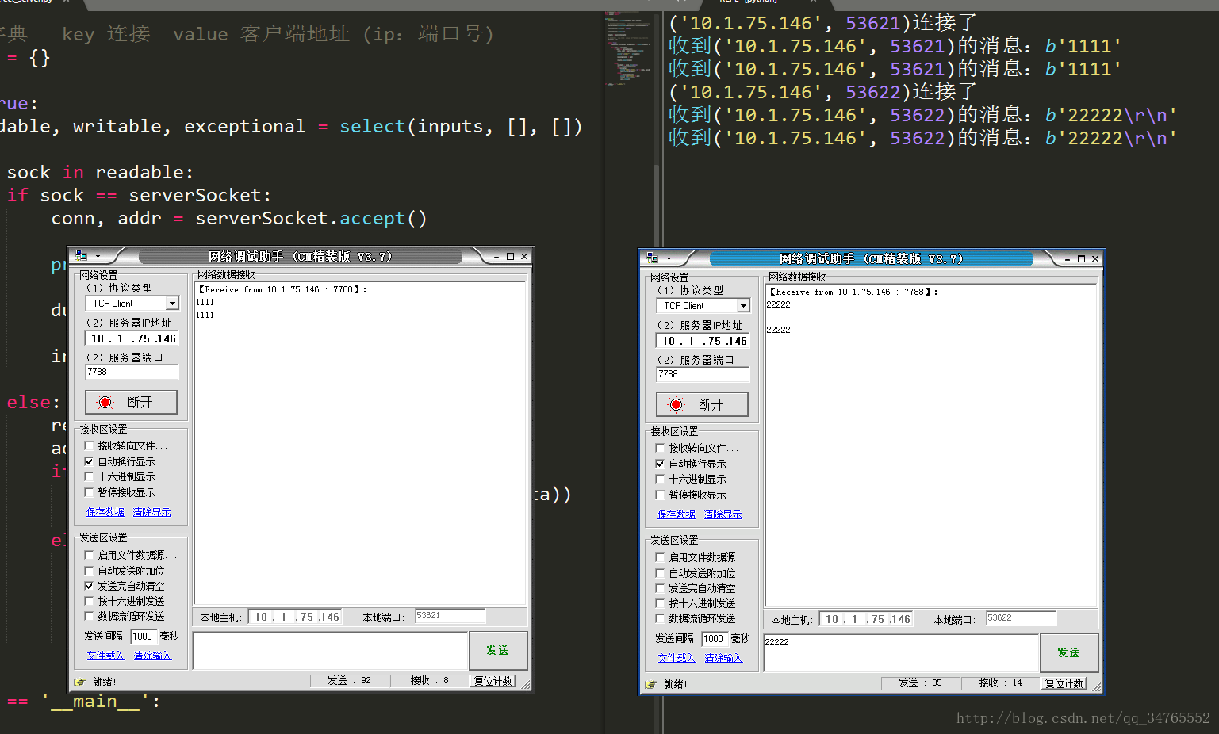The width and height of the screenshot is (1219, 734).
Task: Enable 数据流循环发送 in left window
Action: tap(89, 616)
